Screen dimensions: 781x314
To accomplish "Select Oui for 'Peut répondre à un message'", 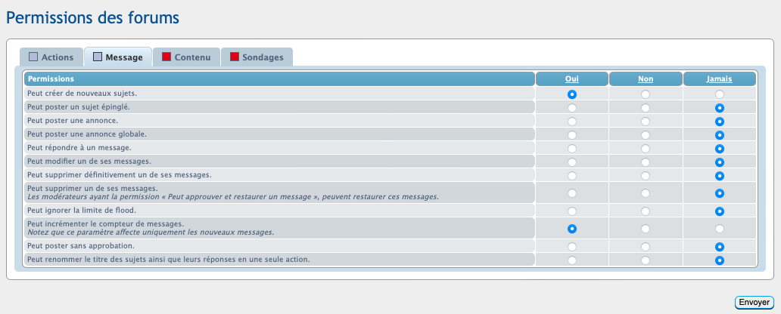I will 572,149.
